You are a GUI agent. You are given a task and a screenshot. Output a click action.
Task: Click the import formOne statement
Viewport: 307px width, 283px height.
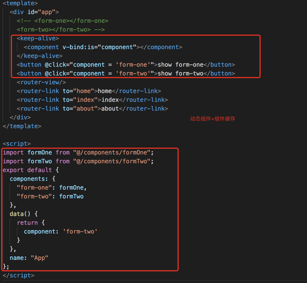pos(78,153)
